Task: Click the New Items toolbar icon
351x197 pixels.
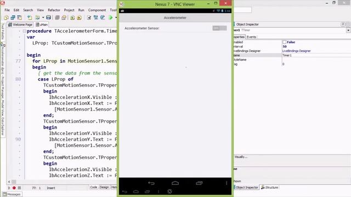Action: [6, 18]
